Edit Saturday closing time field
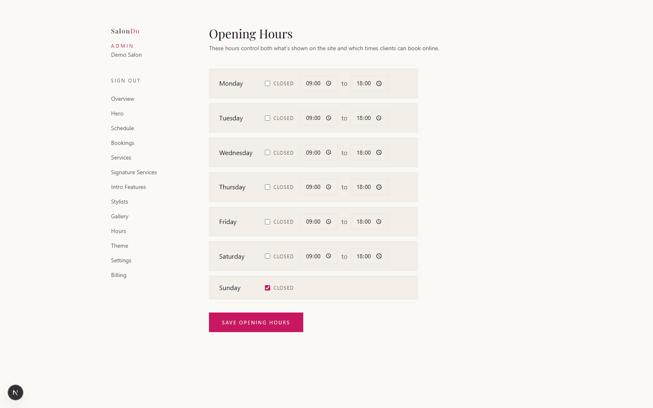This screenshot has width=653, height=408. 369,256
